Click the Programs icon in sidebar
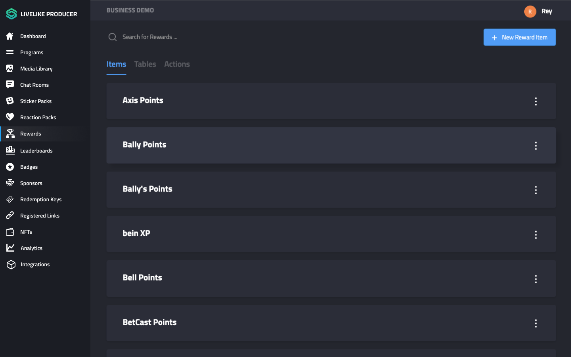This screenshot has height=357, width=571. (x=10, y=52)
